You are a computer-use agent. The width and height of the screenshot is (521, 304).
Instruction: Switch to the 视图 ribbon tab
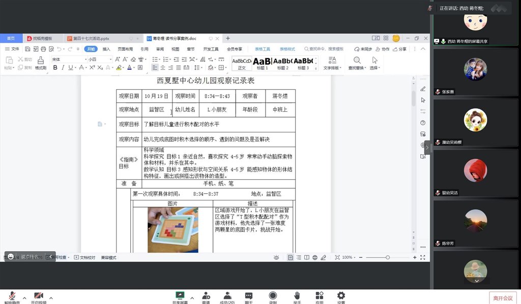tap(176, 49)
